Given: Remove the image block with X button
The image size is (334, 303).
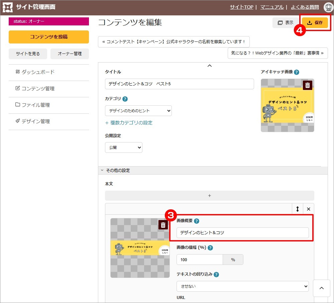Looking at the screenshot, I should pos(309,209).
